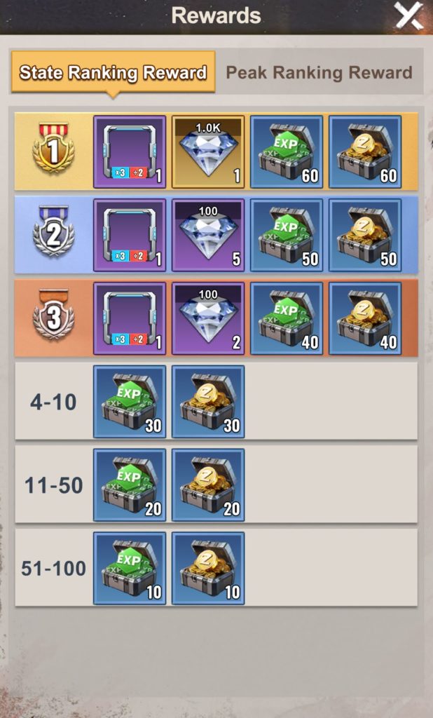Image resolution: width=433 pixels, height=718 pixels.
Task: Tap the EXP chest with 50 count
Action: tap(287, 235)
